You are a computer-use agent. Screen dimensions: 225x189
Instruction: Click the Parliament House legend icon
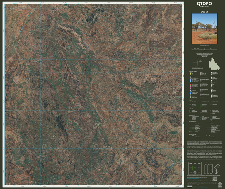[x=201, y=78]
